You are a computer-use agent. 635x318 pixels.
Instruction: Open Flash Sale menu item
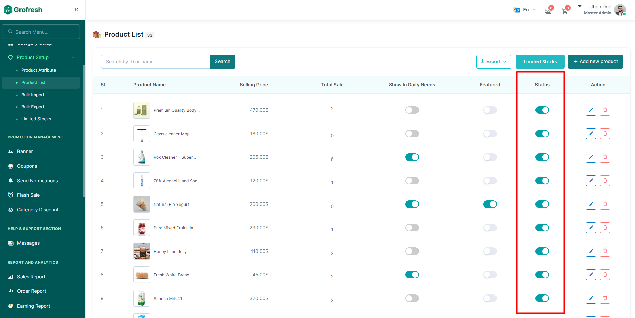28,195
